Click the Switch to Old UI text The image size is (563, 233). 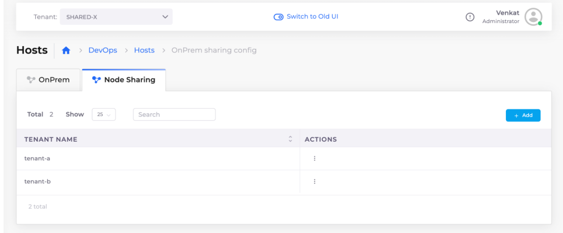pos(312,16)
